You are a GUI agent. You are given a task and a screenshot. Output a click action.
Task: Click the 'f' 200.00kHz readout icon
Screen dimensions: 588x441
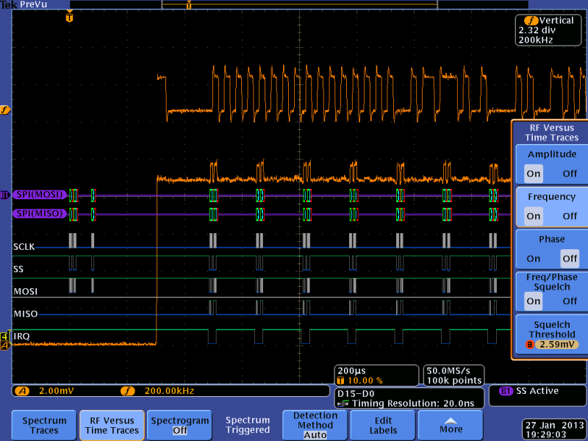(127, 391)
